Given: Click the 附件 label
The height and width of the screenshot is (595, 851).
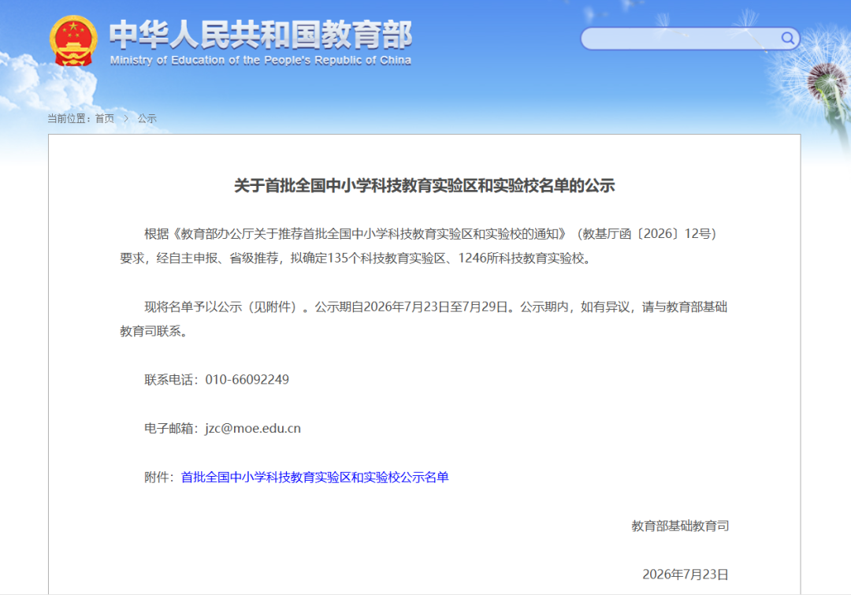Looking at the screenshot, I should (x=159, y=478).
